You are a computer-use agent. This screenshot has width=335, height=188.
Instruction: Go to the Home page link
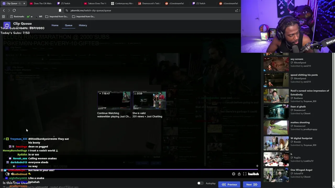[x=55, y=25]
